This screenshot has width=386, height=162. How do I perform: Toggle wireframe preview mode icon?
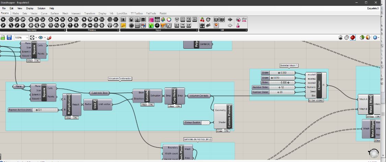coord(347,37)
